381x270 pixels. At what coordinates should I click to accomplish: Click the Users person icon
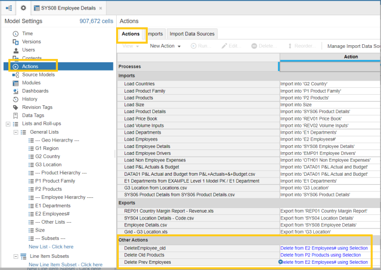pos(16,50)
